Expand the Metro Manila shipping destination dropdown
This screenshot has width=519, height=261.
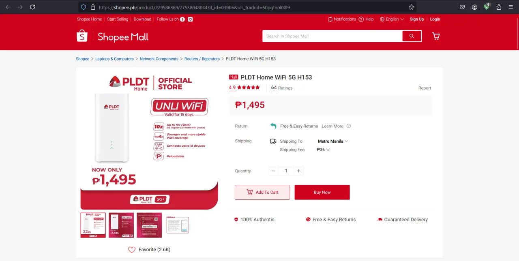333,141
